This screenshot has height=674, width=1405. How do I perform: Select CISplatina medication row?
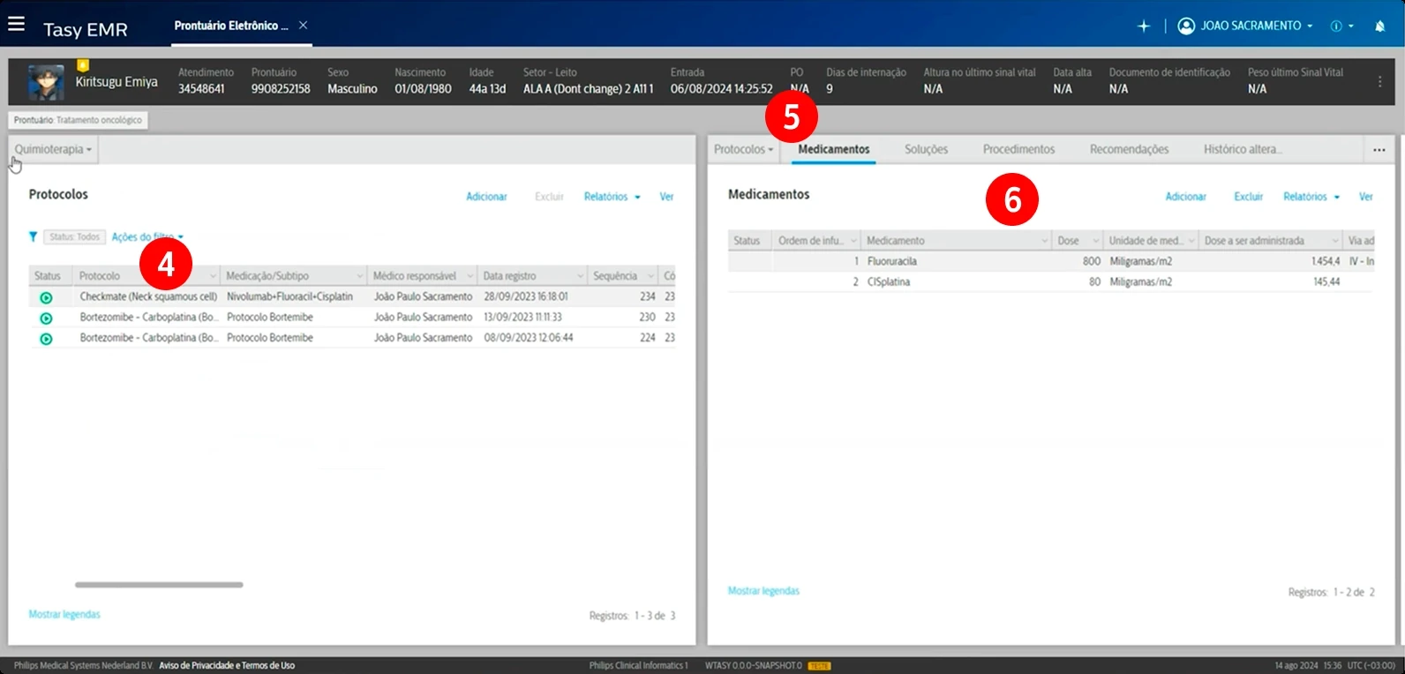(x=1050, y=282)
